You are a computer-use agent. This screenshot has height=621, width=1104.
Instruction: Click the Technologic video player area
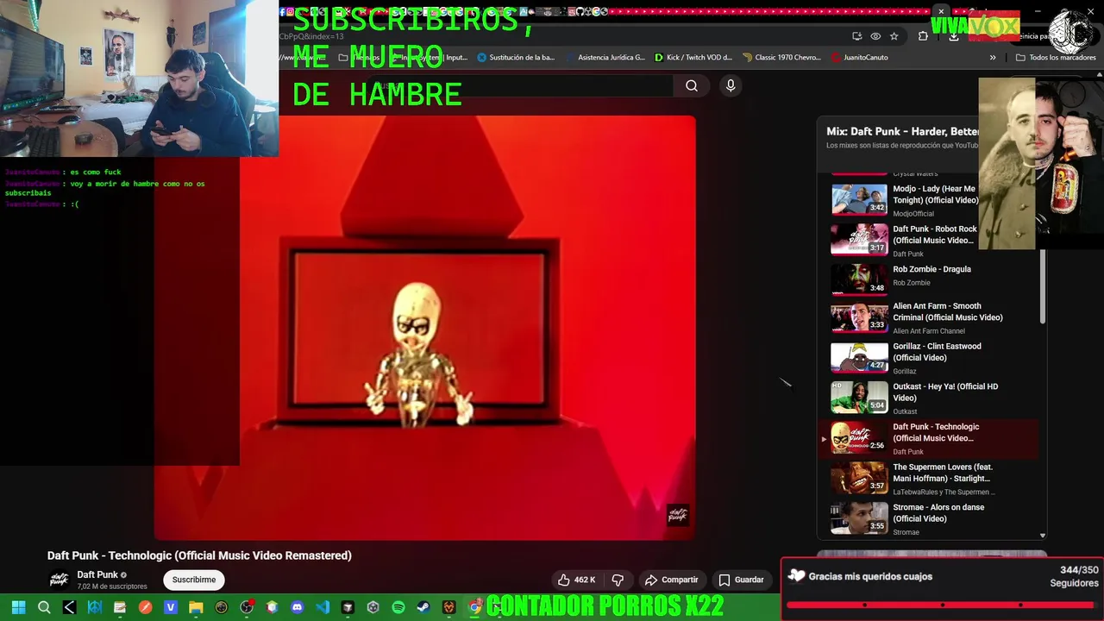coord(424,328)
